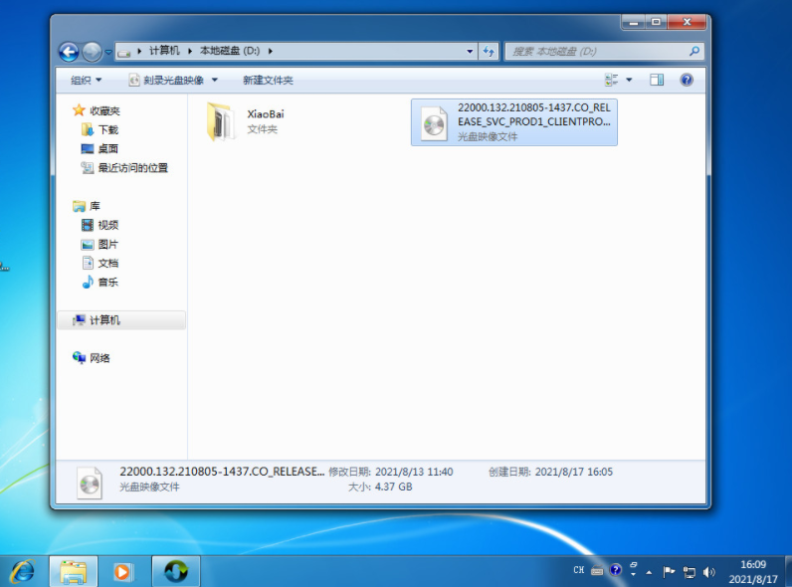The image size is (792, 587).
Task: Expand dropdown arrow next to 刻录光盘映像
Action: point(215,80)
